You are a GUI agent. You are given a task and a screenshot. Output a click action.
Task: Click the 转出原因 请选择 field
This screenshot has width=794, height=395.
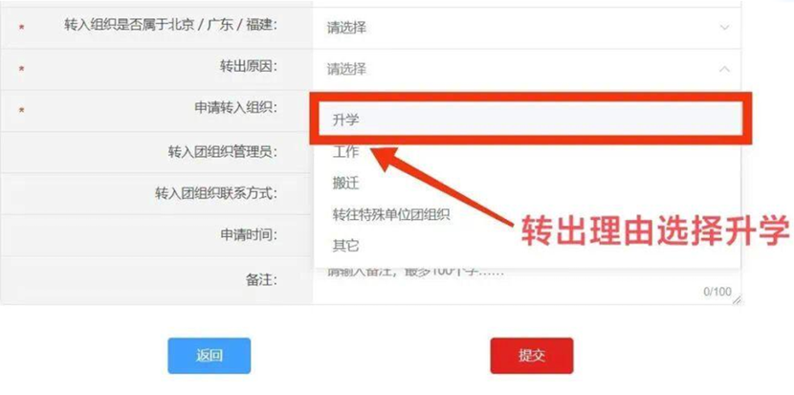527,70
